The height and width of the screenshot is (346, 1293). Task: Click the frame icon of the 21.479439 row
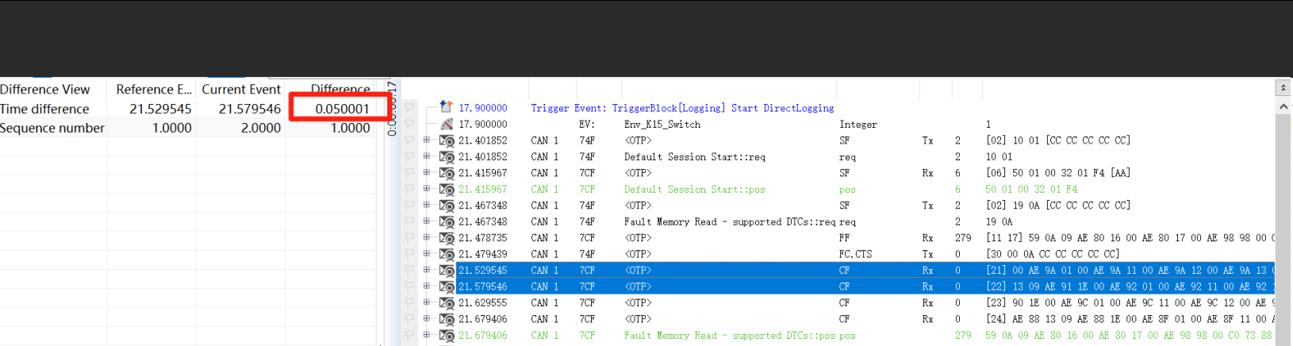point(447,254)
